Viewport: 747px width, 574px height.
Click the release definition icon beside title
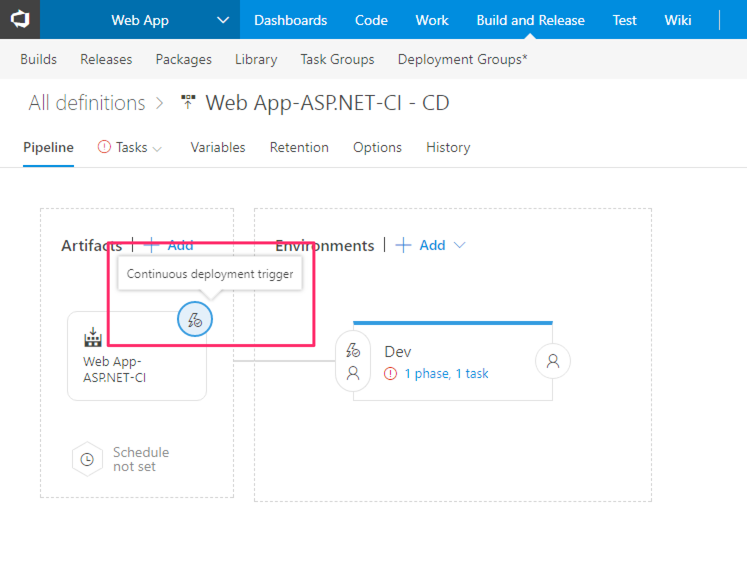[188, 101]
